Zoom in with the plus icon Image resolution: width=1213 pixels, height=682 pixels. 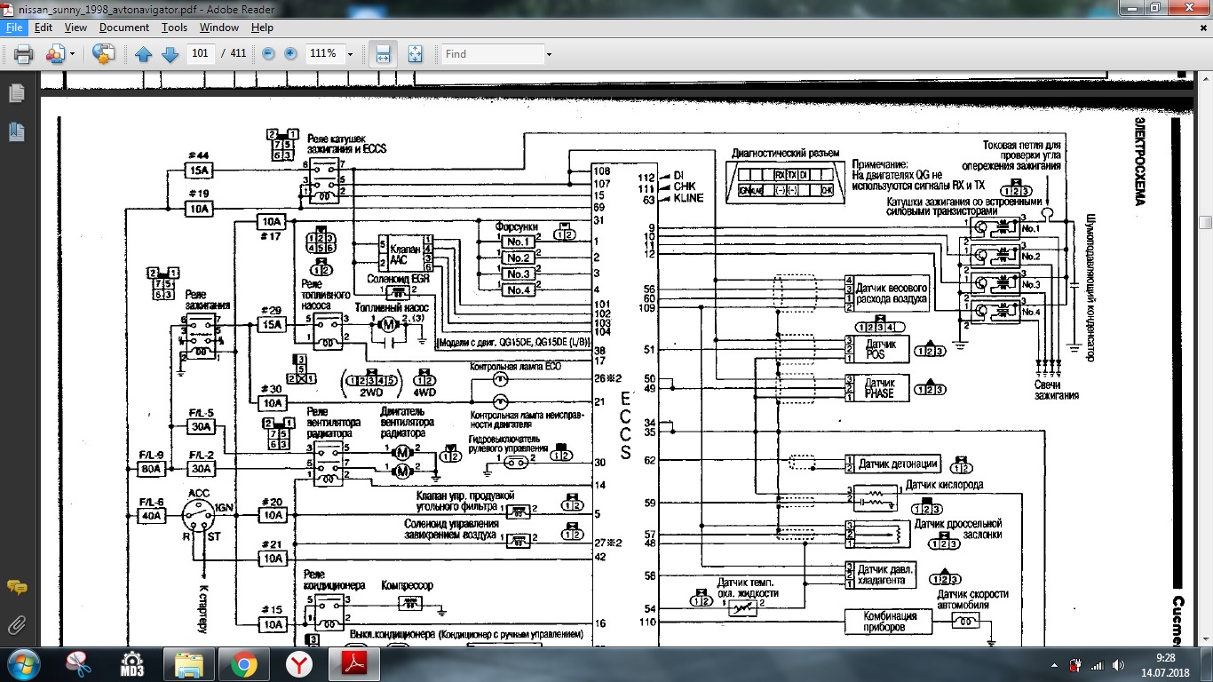(x=289, y=53)
